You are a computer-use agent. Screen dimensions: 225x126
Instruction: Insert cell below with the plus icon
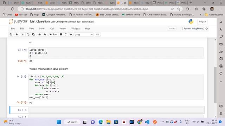point(17,34)
